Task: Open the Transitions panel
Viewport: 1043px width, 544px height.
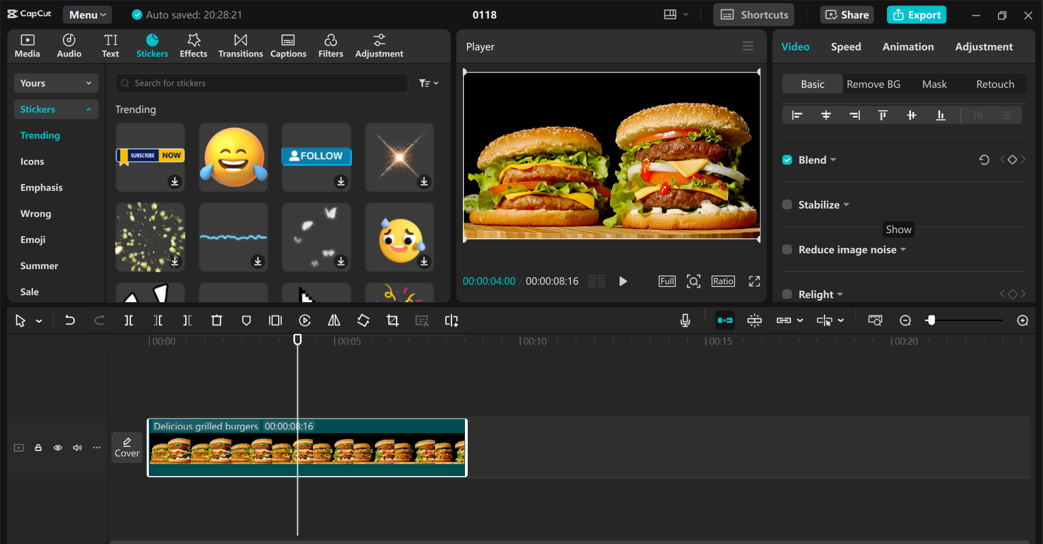Action: pos(240,46)
